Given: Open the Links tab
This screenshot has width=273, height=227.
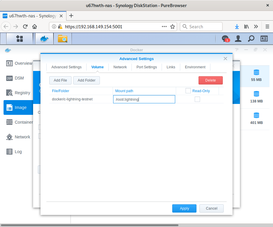Looking at the screenshot, I should (171, 67).
